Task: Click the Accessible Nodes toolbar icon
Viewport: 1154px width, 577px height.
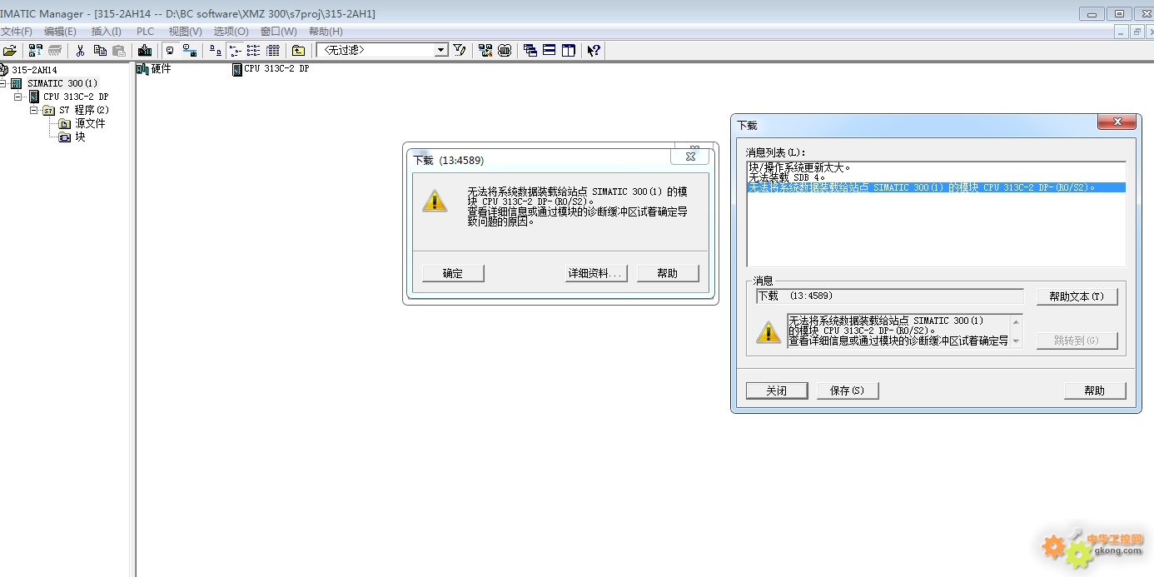Action: (36, 51)
